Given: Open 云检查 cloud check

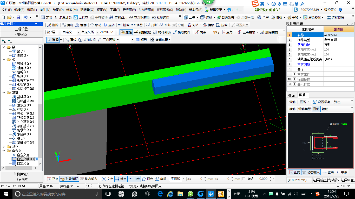Looking at the screenshot, I should pyautogui.click(x=81, y=17).
